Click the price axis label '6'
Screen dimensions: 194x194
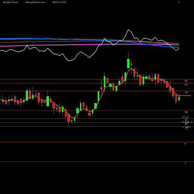pyautogui.click(x=185, y=144)
